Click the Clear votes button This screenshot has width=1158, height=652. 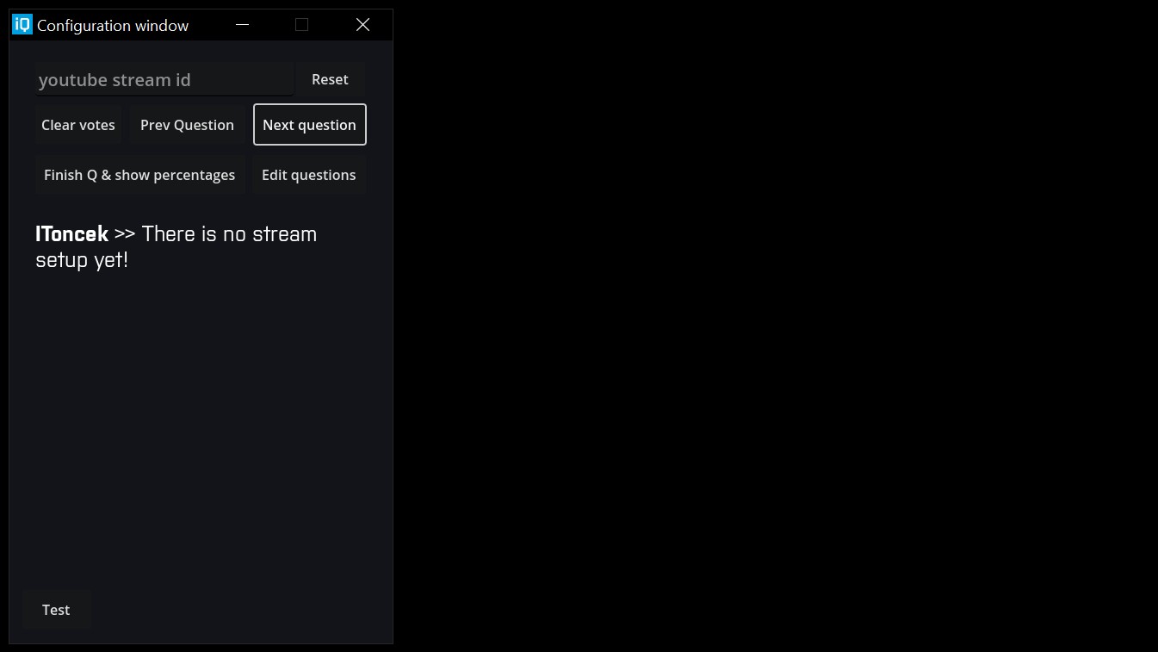77,124
